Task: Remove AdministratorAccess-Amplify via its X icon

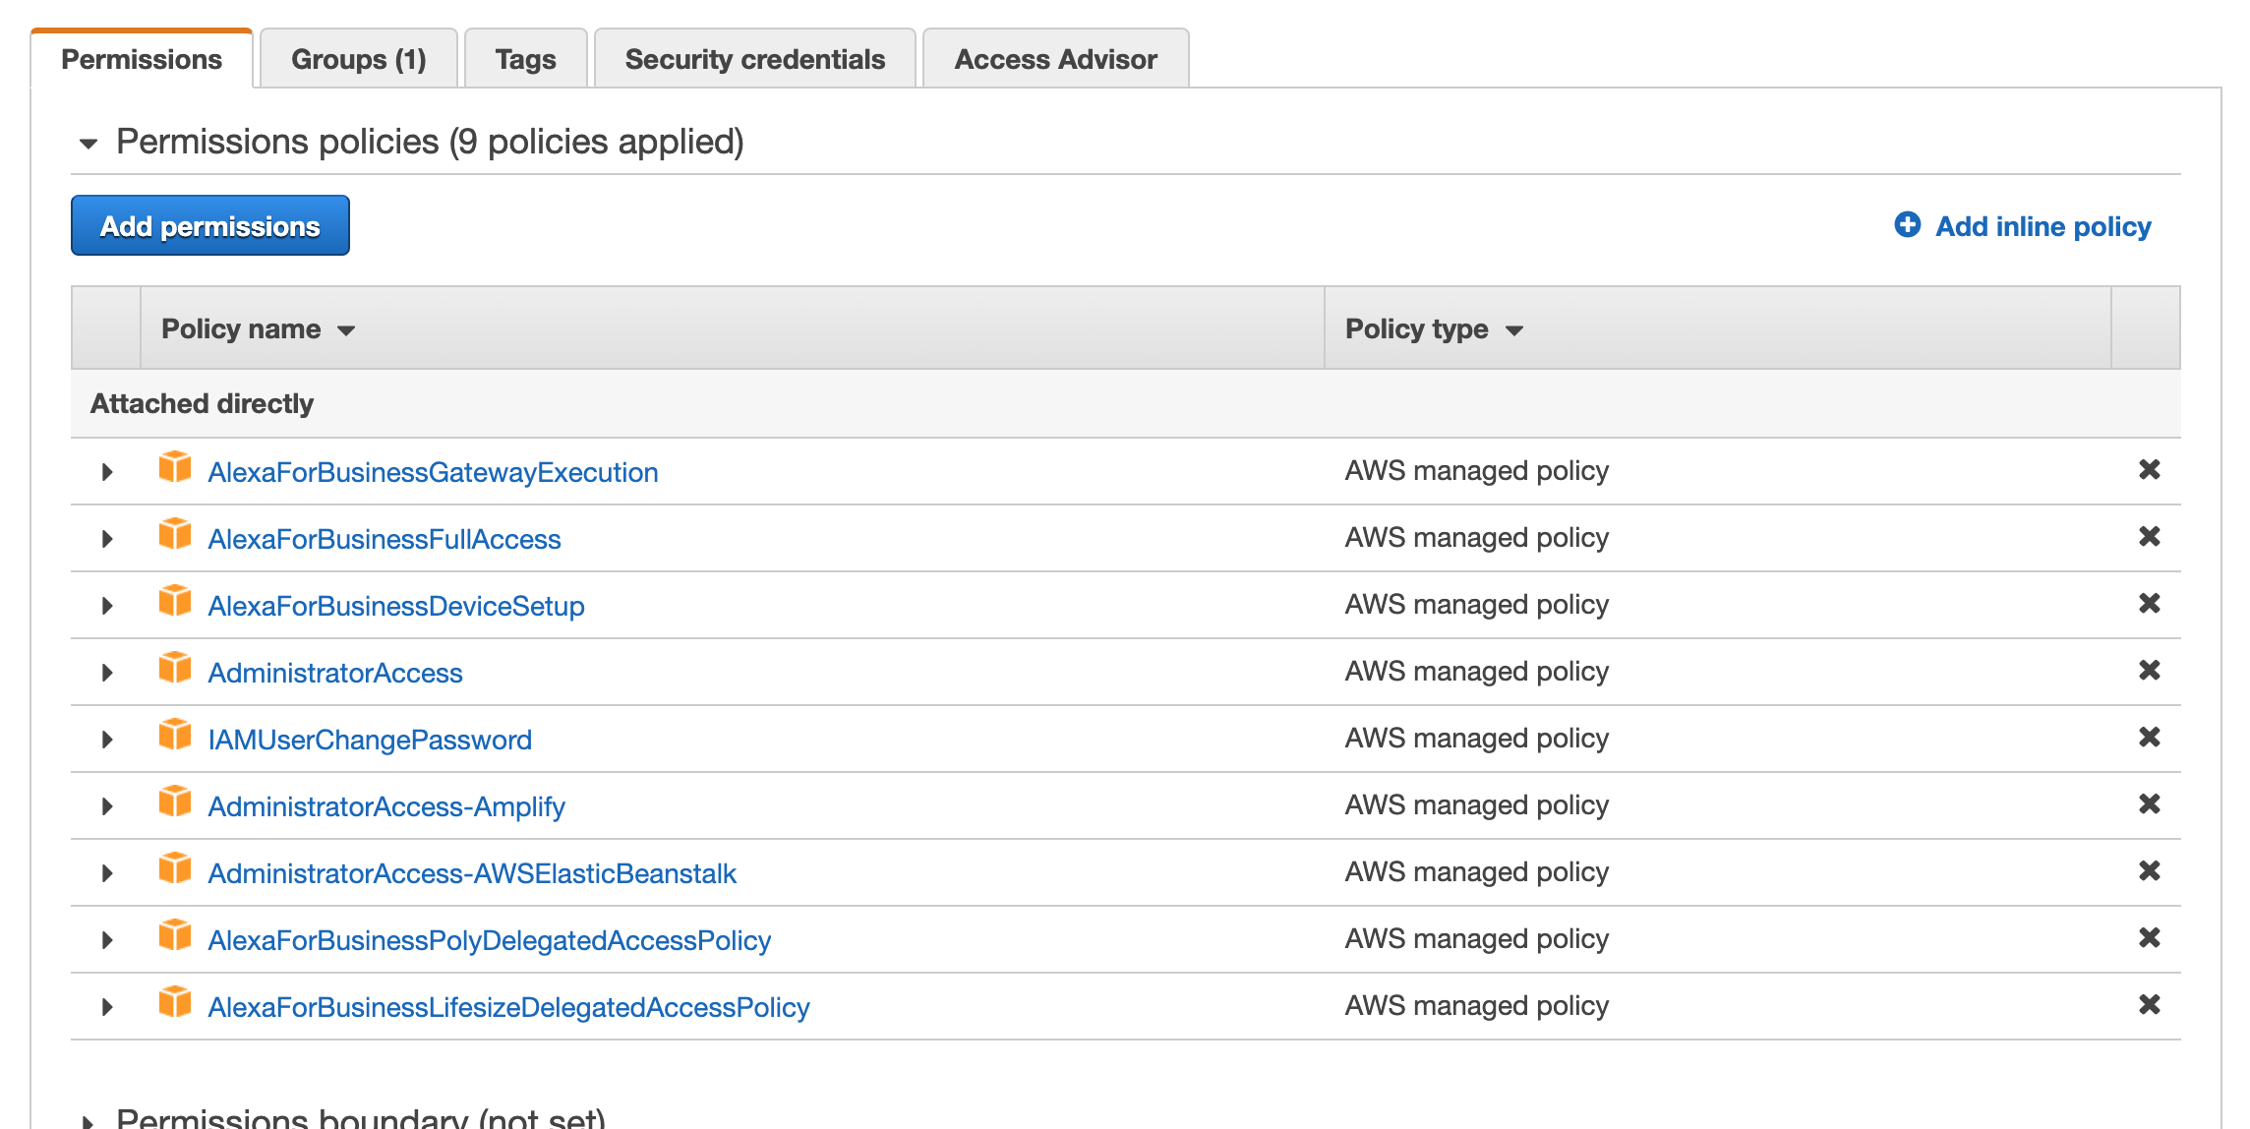Action: [2149, 804]
